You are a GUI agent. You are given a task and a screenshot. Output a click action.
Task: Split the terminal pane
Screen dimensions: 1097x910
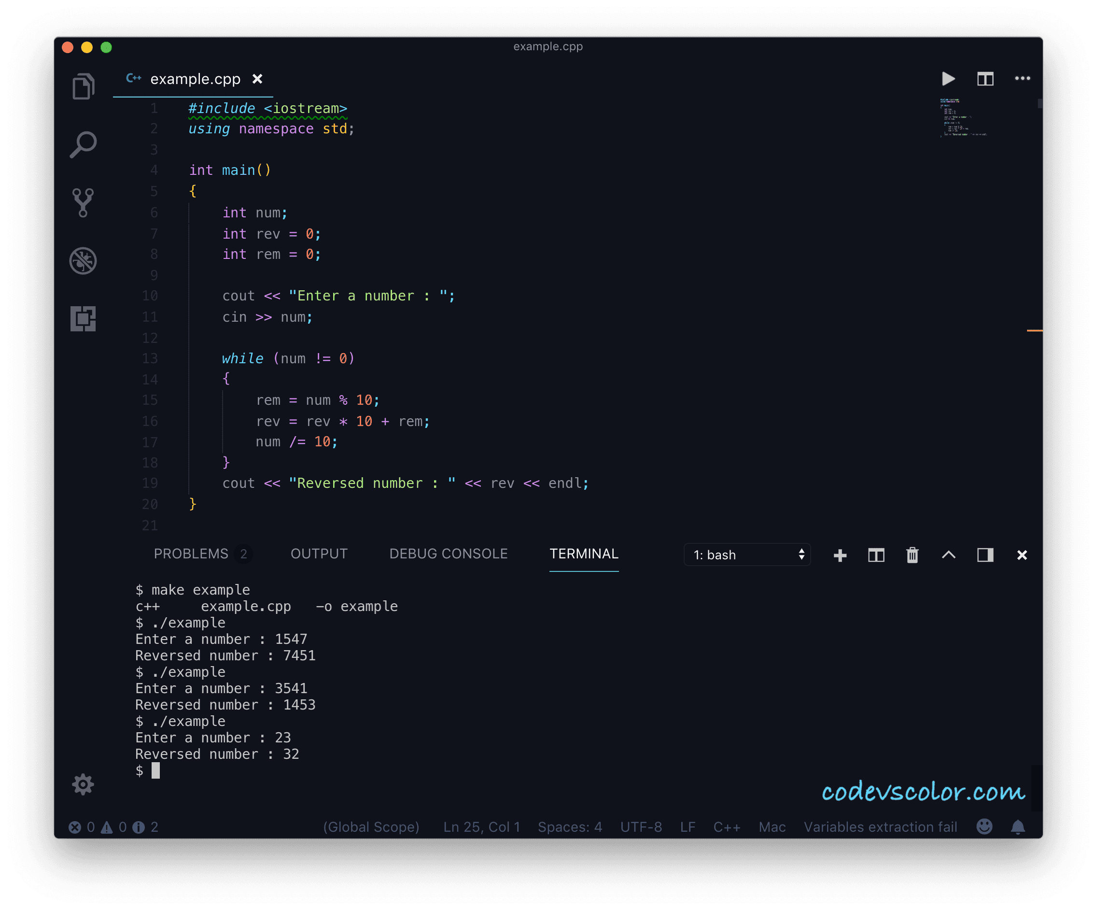(x=876, y=555)
